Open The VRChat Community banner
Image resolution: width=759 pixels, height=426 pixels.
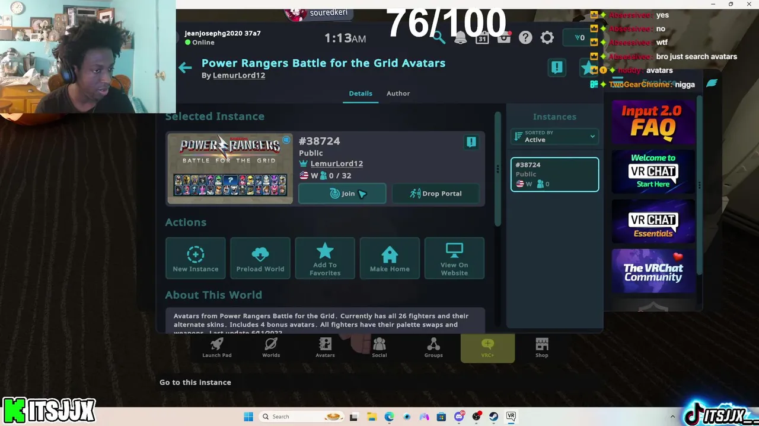pos(653,271)
